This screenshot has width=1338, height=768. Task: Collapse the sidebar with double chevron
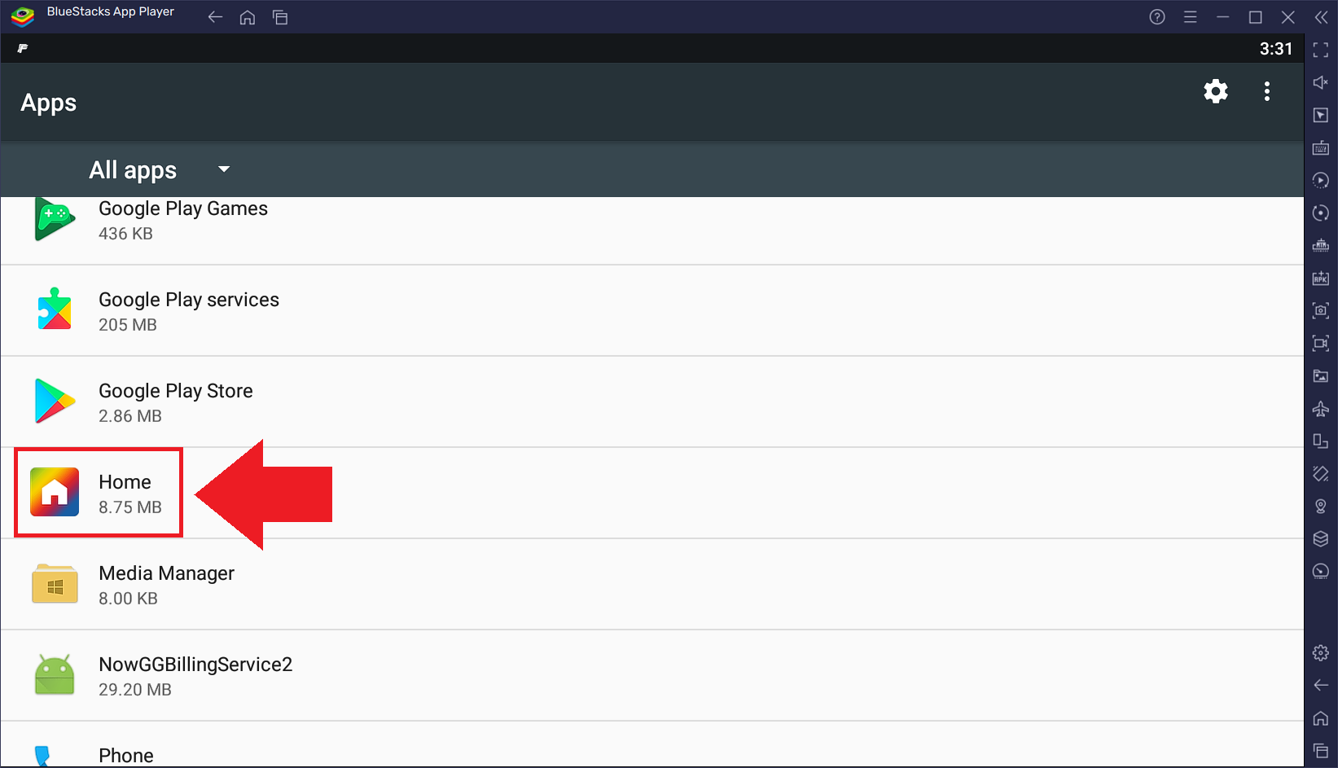tap(1321, 17)
